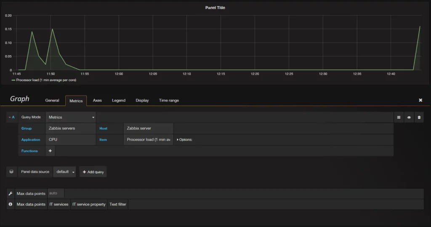This screenshot has height=227, width=431.
Task: Edit the Host field Zabbix server
Action: click(x=149, y=128)
